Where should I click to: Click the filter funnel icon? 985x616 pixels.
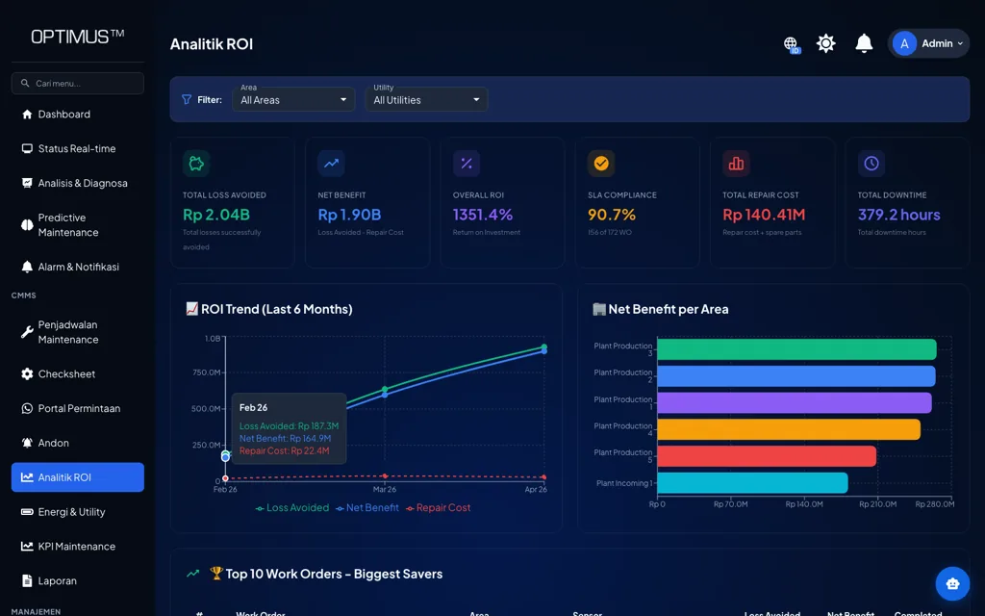[187, 99]
